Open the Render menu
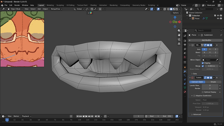The width and height of the screenshot is (224, 126). (17, 5)
